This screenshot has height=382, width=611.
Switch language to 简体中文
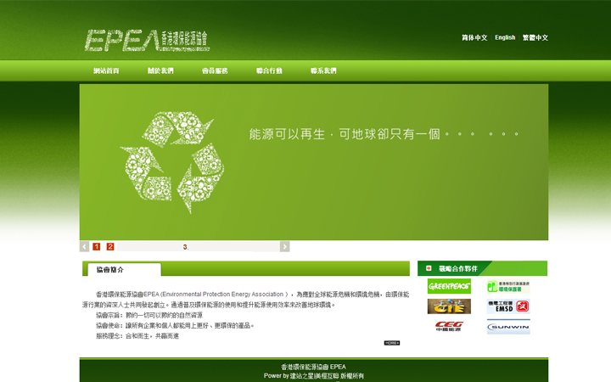pyautogui.click(x=474, y=37)
